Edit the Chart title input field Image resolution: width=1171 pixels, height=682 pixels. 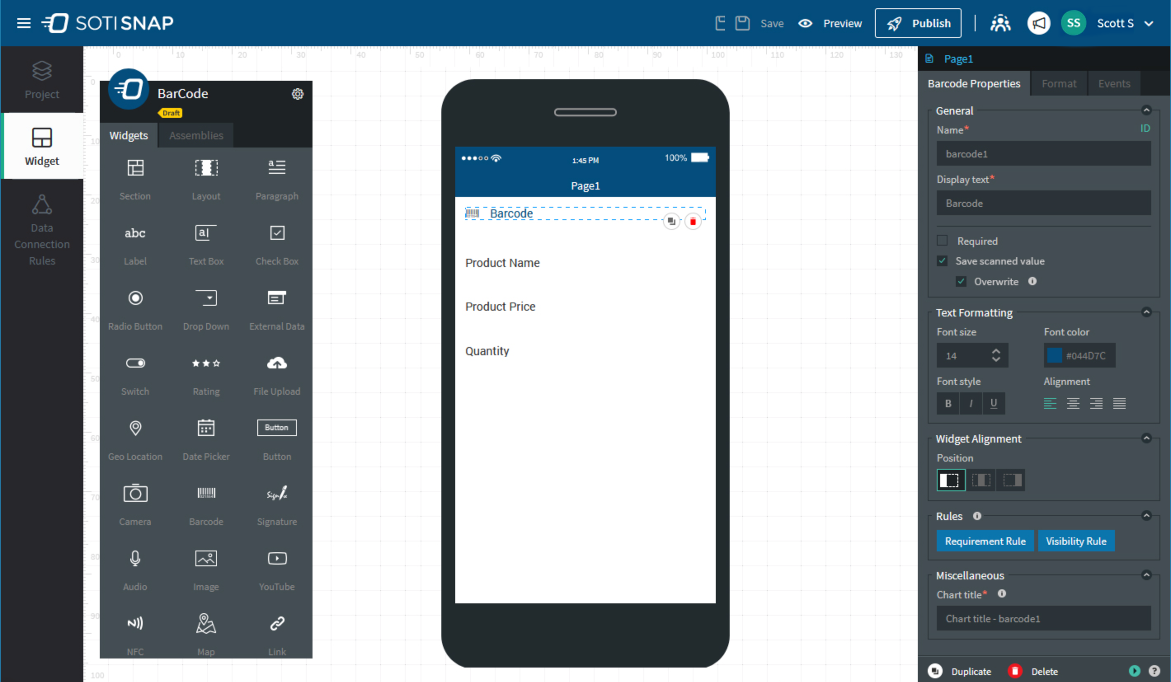pos(1043,619)
